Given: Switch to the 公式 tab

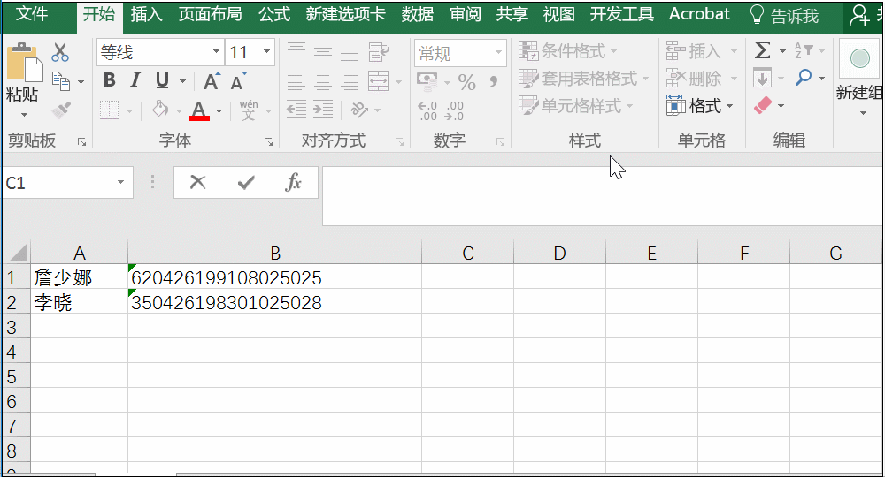Looking at the screenshot, I should (274, 14).
